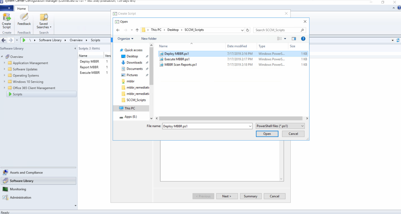Select This PC in the sidebar
This screenshot has height=214, width=401.
click(131, 108)
